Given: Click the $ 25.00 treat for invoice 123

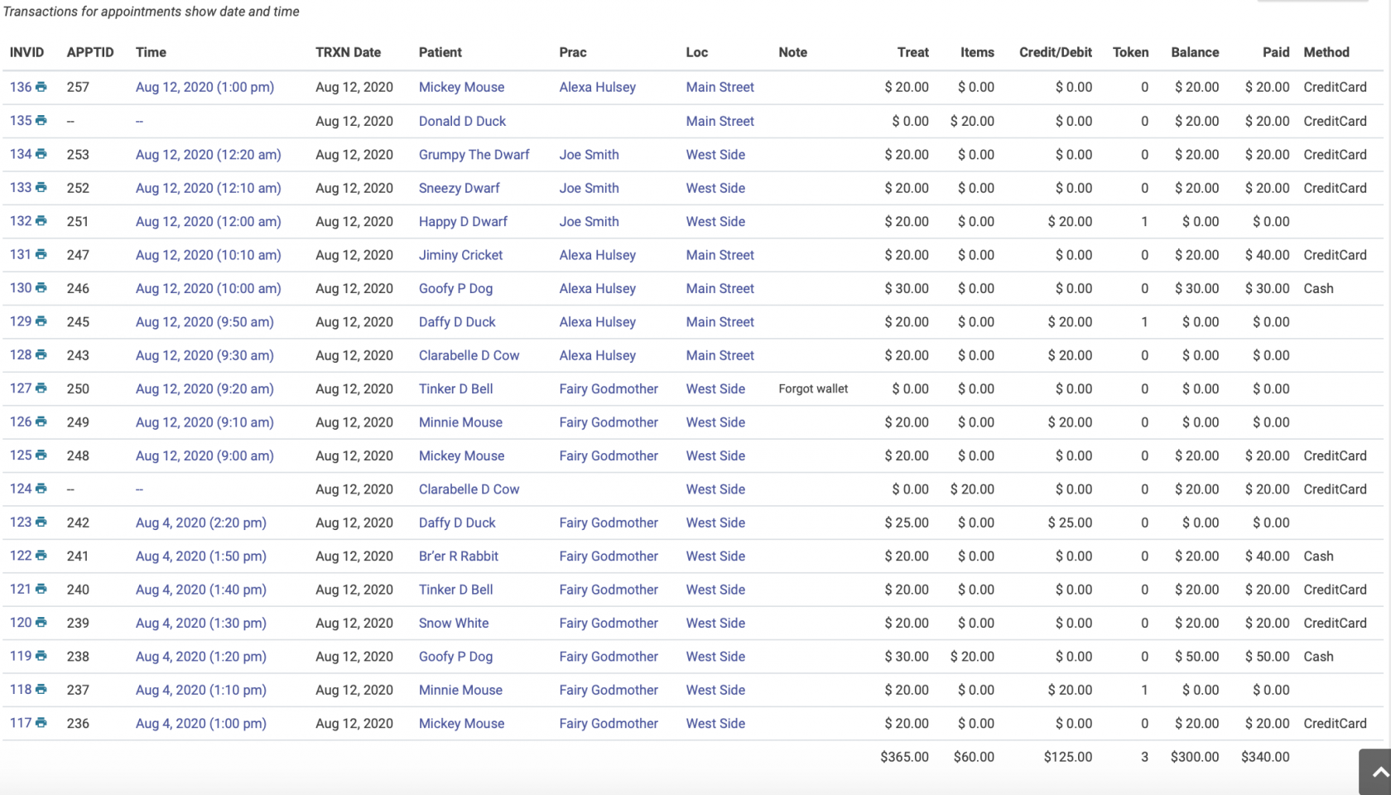Looking at the screenshot, I should [x=907, y=523].
